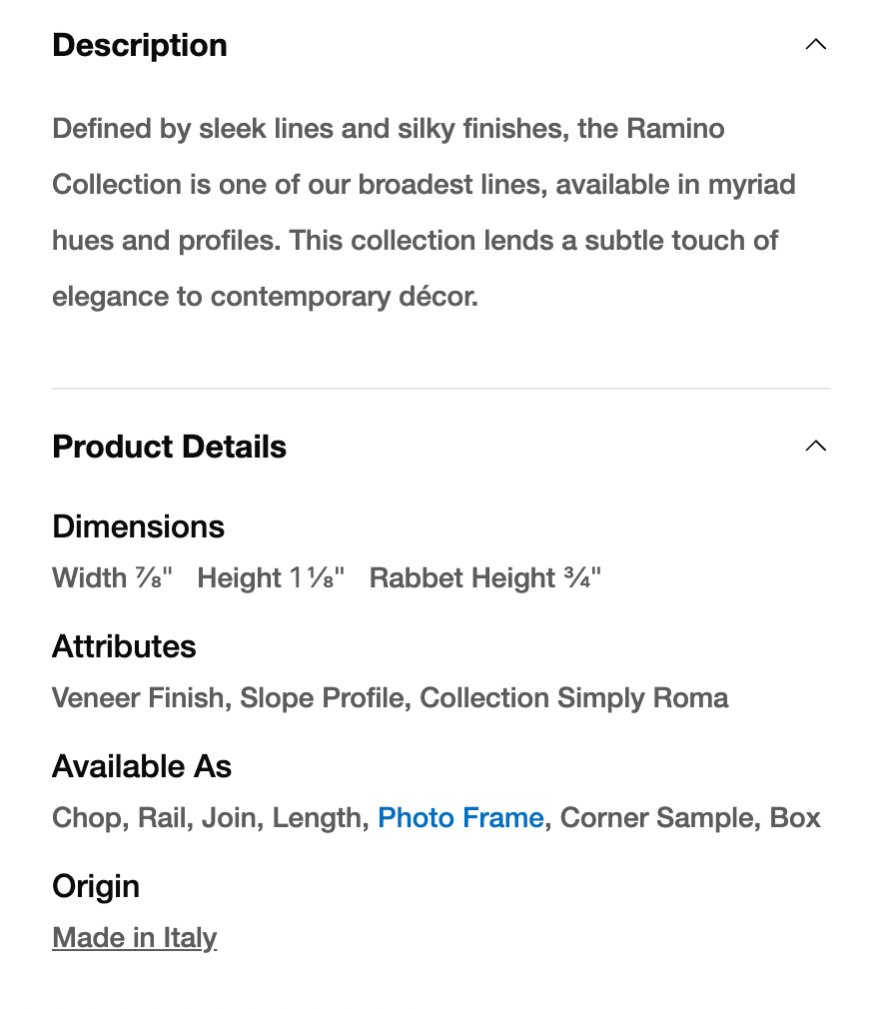
Task: Follow the Made in Italy link
Action: 134,938
